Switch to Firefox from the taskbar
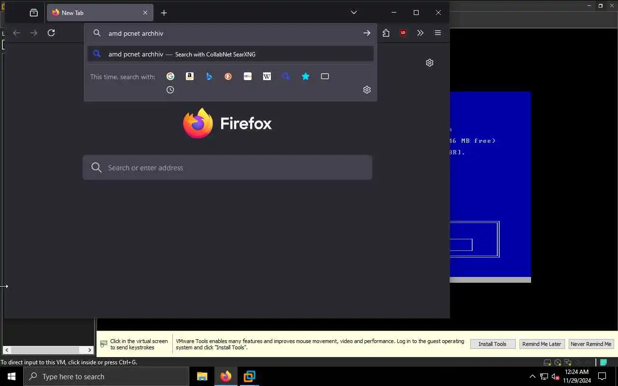 [x=226, y=376]
